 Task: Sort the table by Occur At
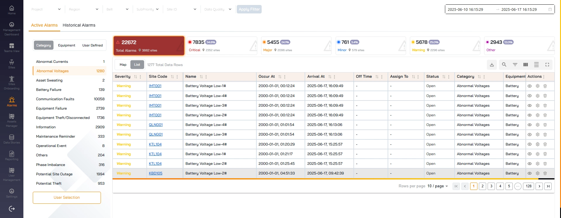click(280, 77)
